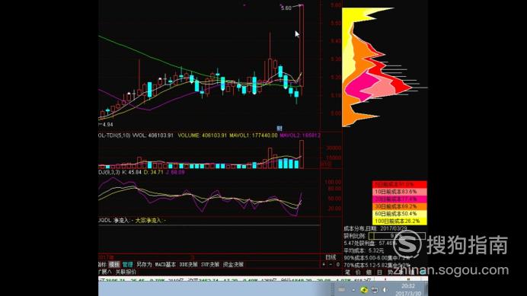Click the yellow 100日前成本26.2% legend swatch

(400, 221)
